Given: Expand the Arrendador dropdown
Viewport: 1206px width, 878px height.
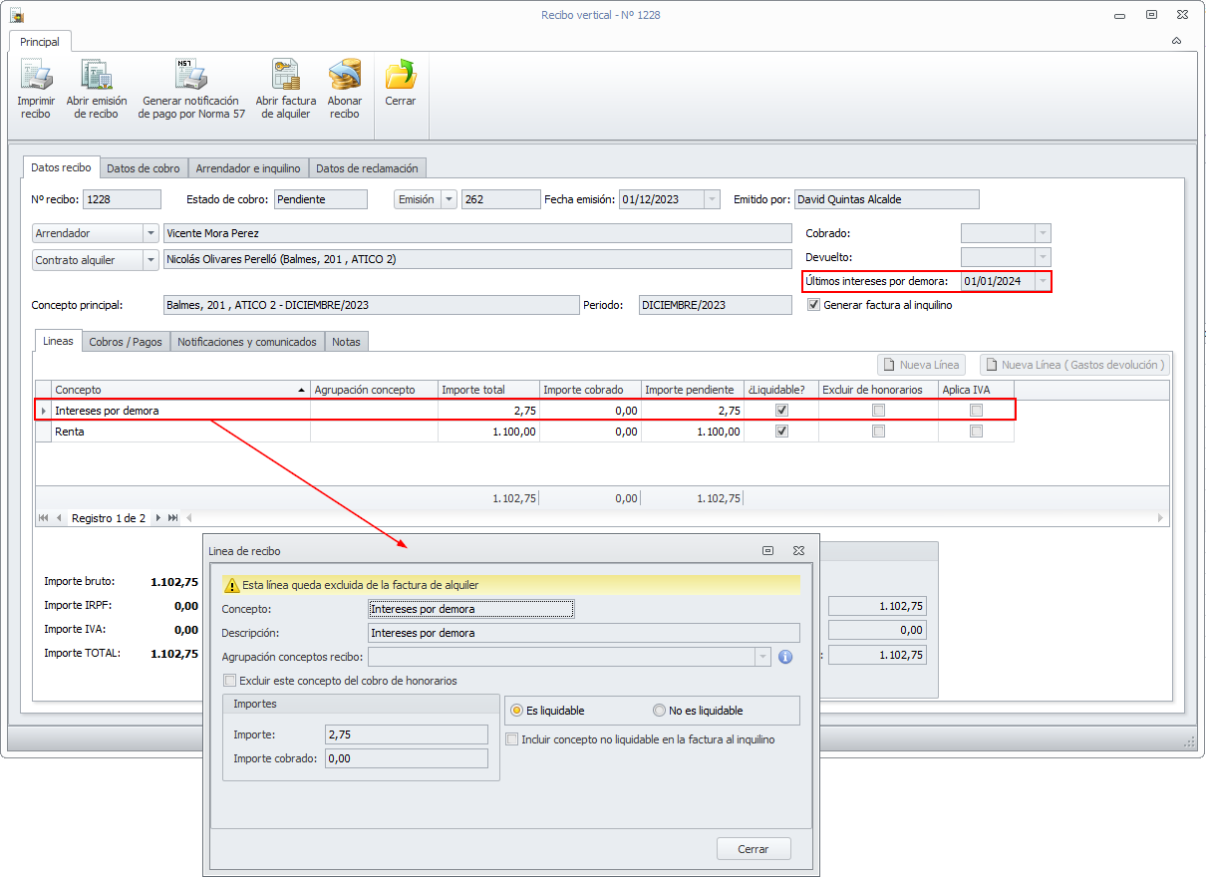Looking at the screenshot, I should coord(151,233).
